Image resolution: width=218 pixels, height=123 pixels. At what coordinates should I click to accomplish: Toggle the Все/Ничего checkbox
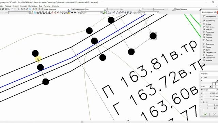coord(204,20)
